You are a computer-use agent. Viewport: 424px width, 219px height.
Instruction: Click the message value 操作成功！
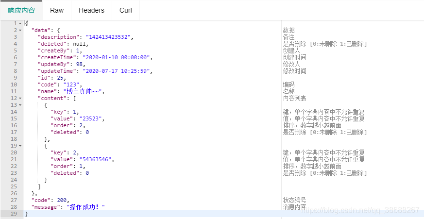coord(86,207)
